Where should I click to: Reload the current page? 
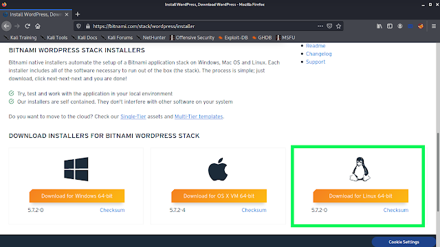pos(27,26)
